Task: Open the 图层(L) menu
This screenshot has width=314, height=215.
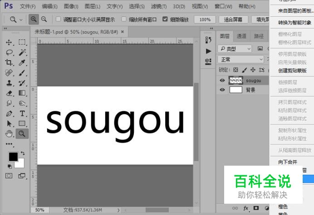Action: point(92,6)
